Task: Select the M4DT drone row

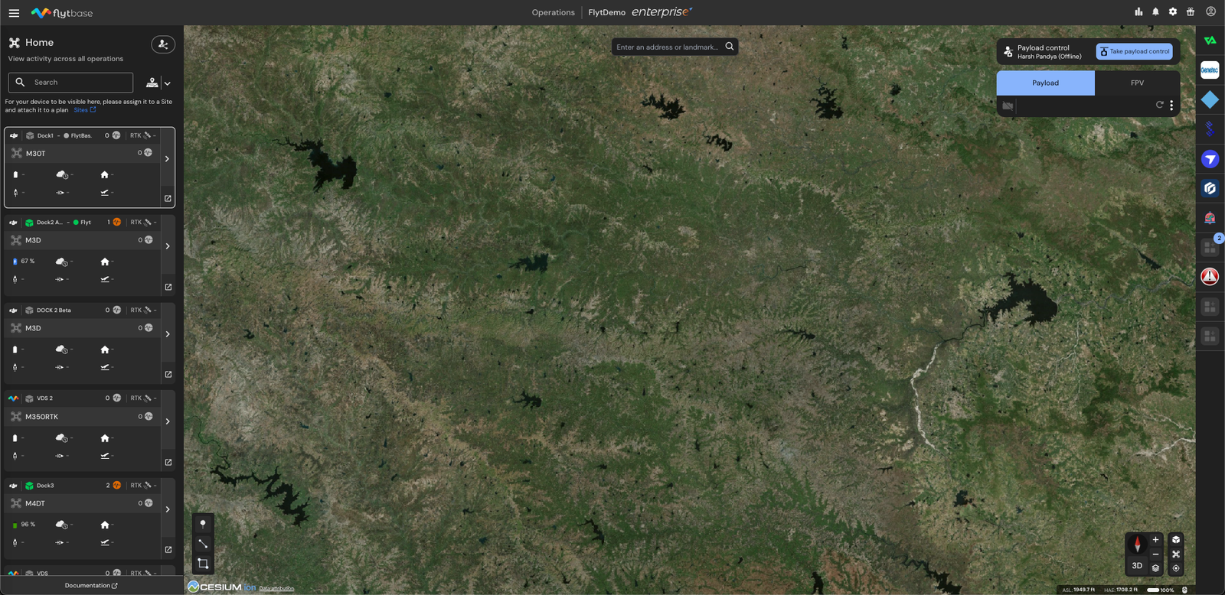Action: click(x=82, y=503)
